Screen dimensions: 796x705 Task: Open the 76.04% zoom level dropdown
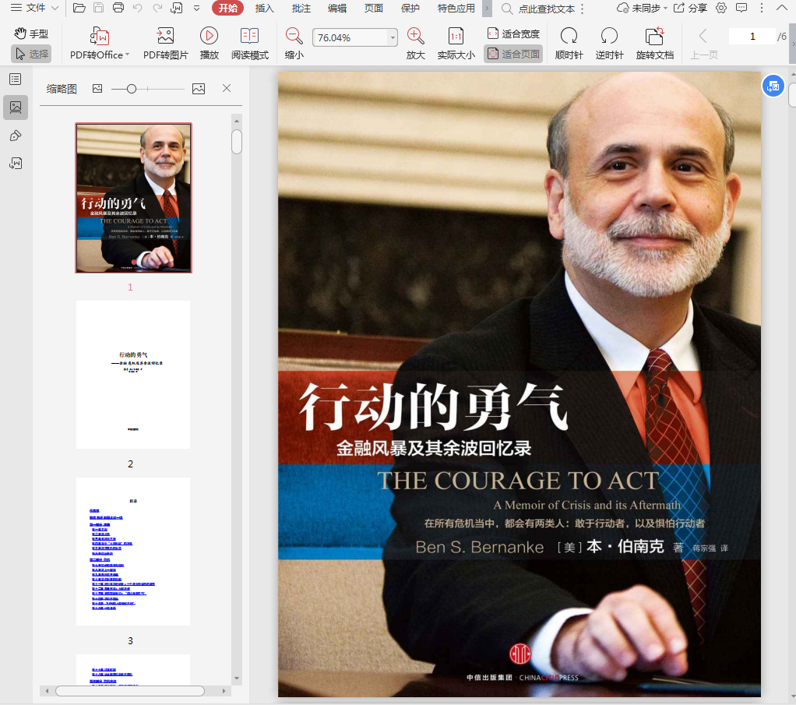tap(393, 37)
